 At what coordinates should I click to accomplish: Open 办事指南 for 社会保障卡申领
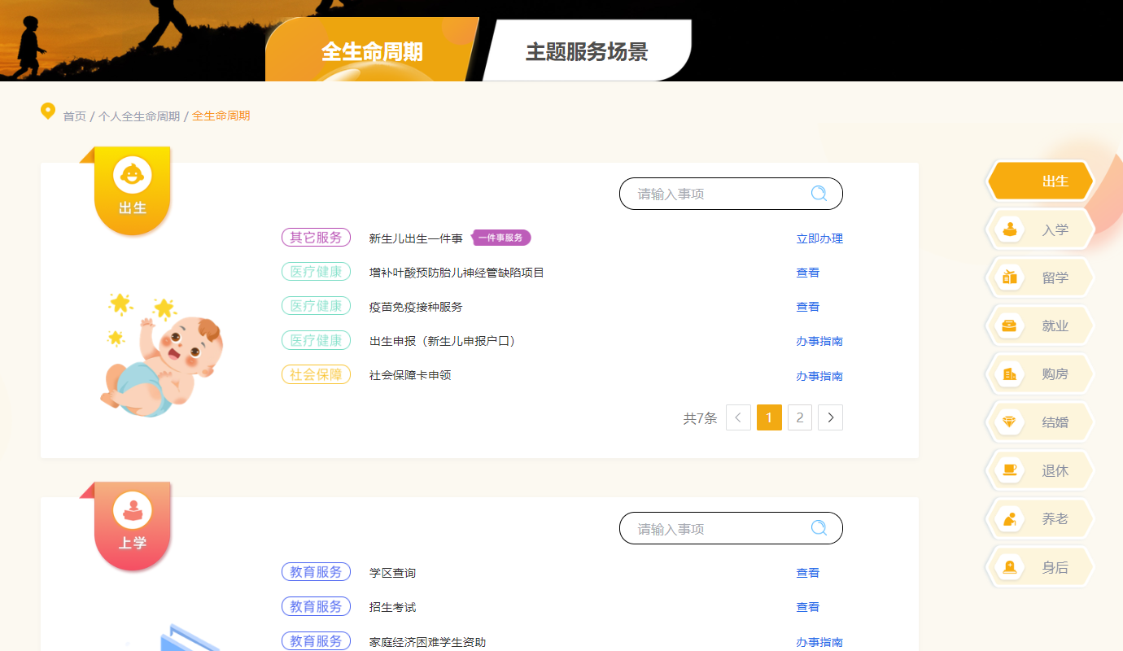coord(819,376)
